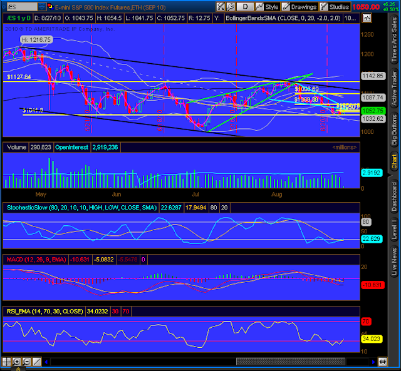Click the StochasticSlow study header label

pyautogui.click(x=81, y=208)
